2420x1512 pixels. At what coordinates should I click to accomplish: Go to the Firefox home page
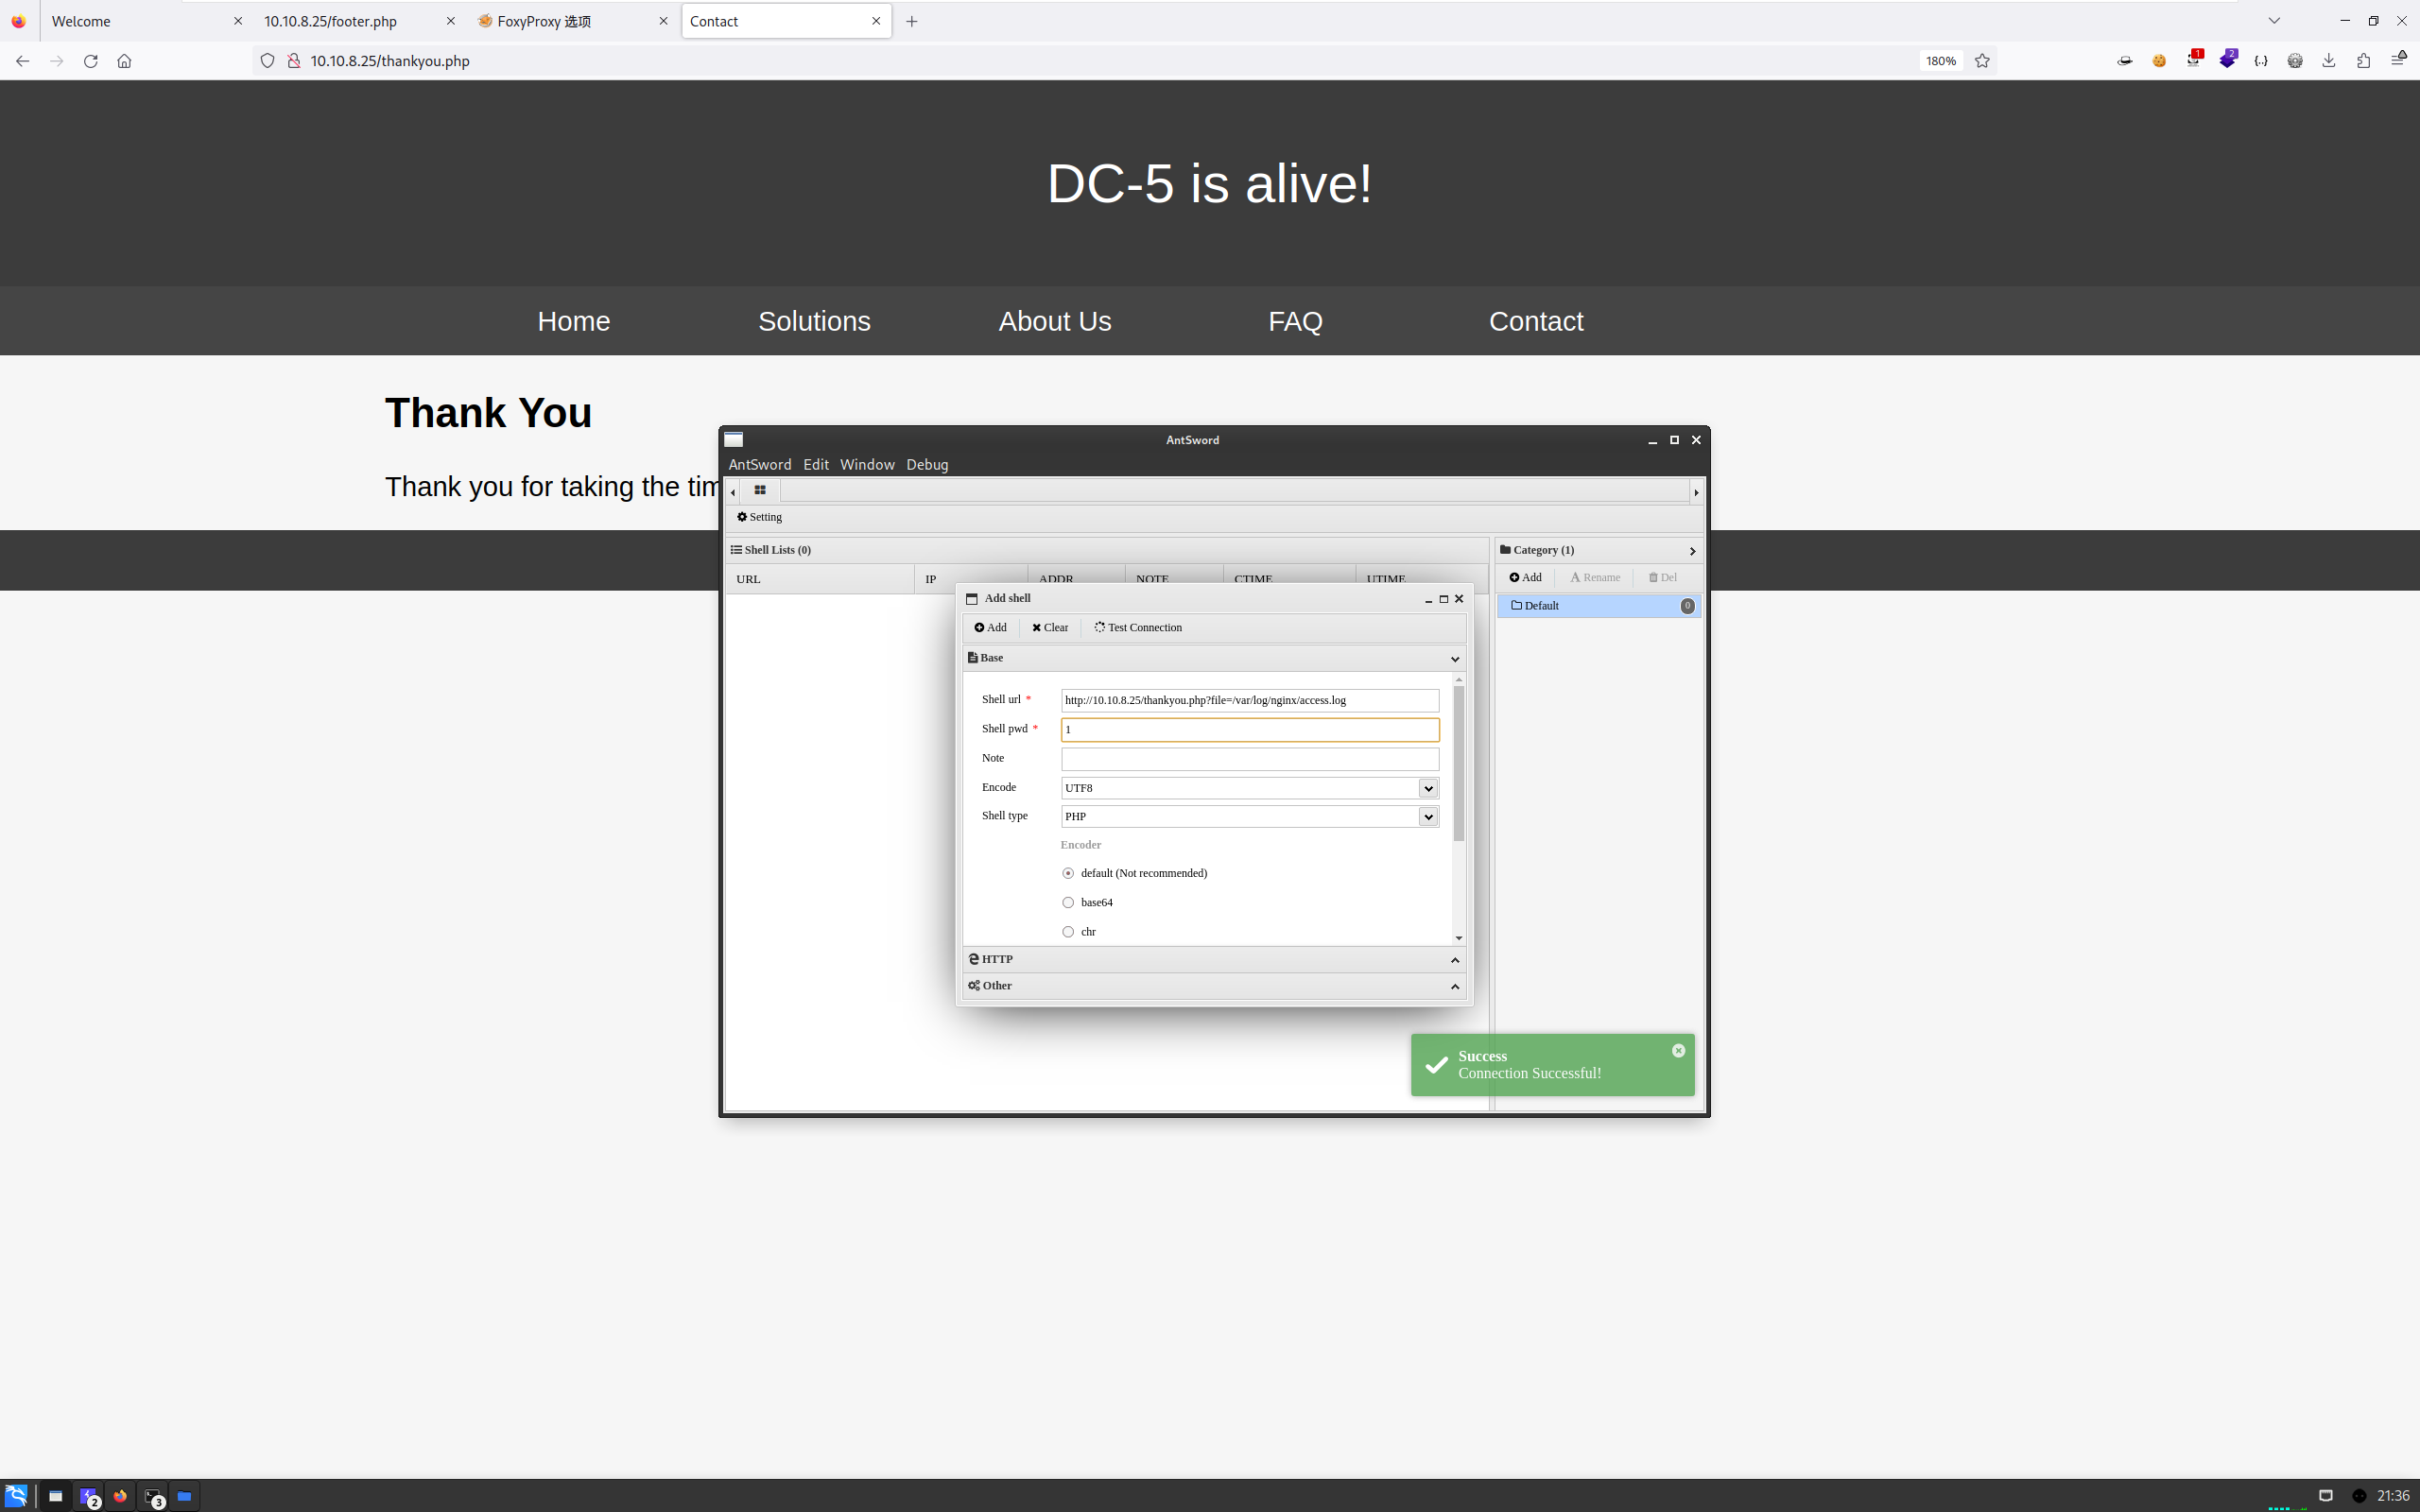124,61
